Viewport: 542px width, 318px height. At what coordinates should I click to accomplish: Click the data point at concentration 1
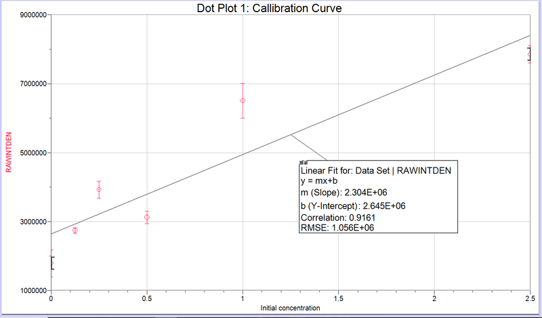tap(243, 100)
